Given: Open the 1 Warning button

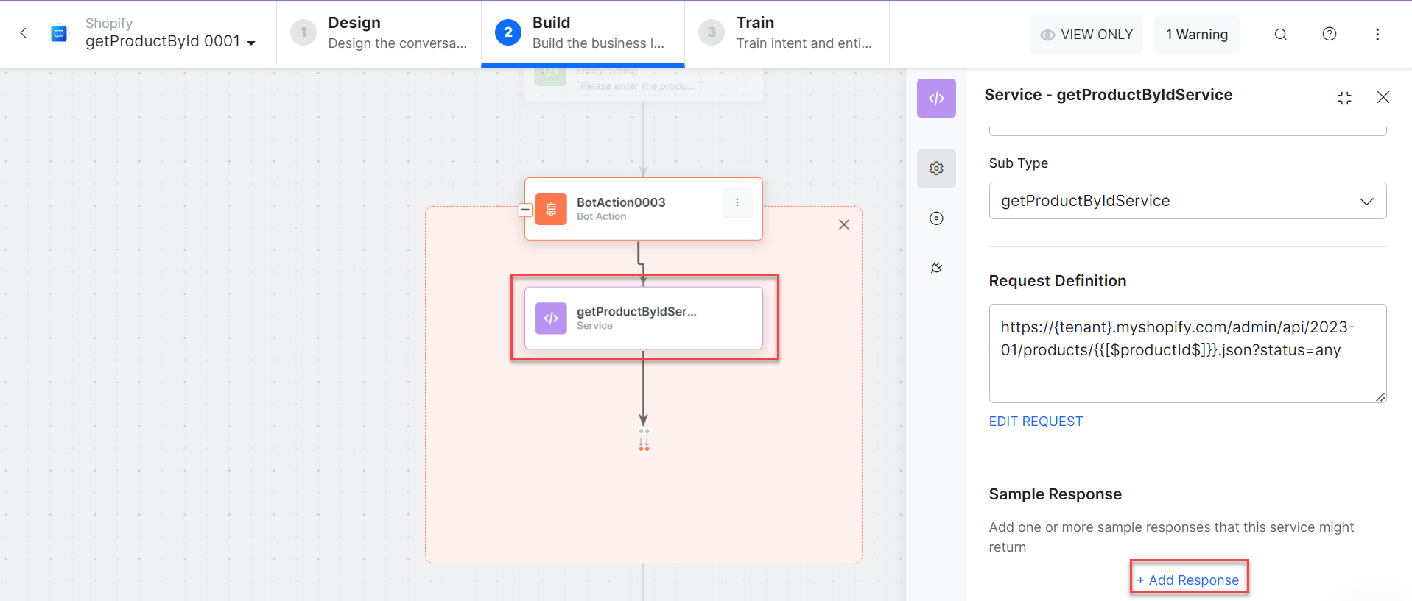Looking at the screenshot, I should click(x=1196, y=35).
